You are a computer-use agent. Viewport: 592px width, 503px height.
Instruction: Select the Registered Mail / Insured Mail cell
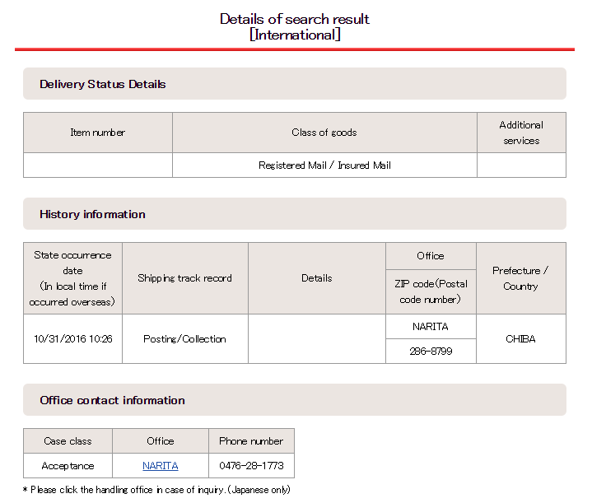point(324,165)
